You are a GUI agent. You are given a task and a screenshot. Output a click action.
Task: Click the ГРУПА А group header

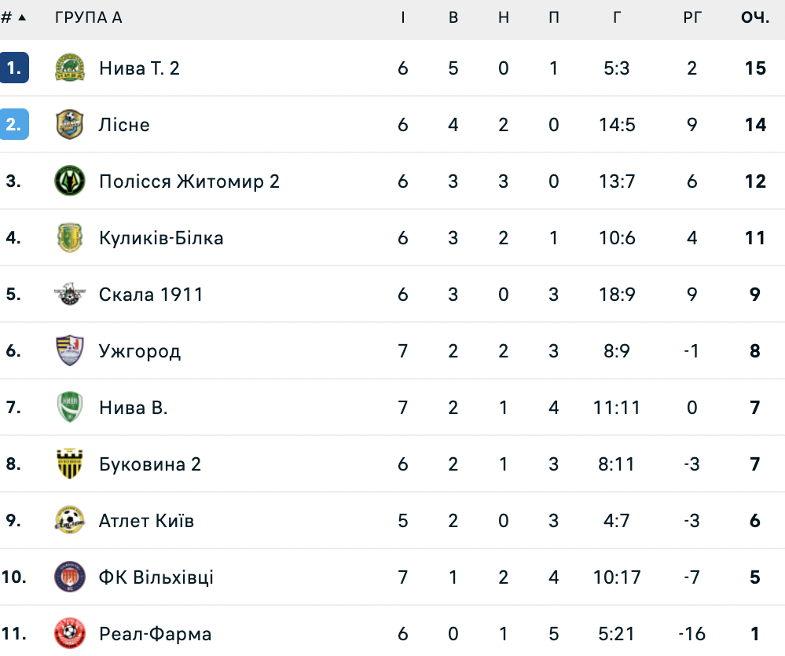click(88, 17)
